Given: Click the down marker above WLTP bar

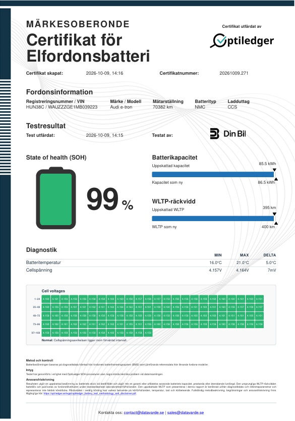Looking at the screenshot, I should [274, 214].
